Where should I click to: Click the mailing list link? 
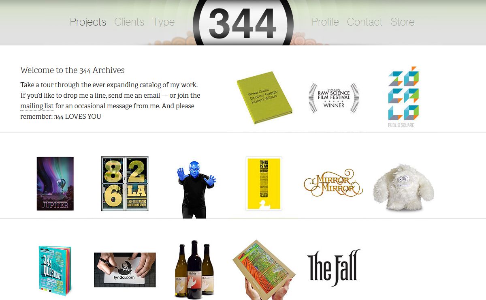coord(37,106)
